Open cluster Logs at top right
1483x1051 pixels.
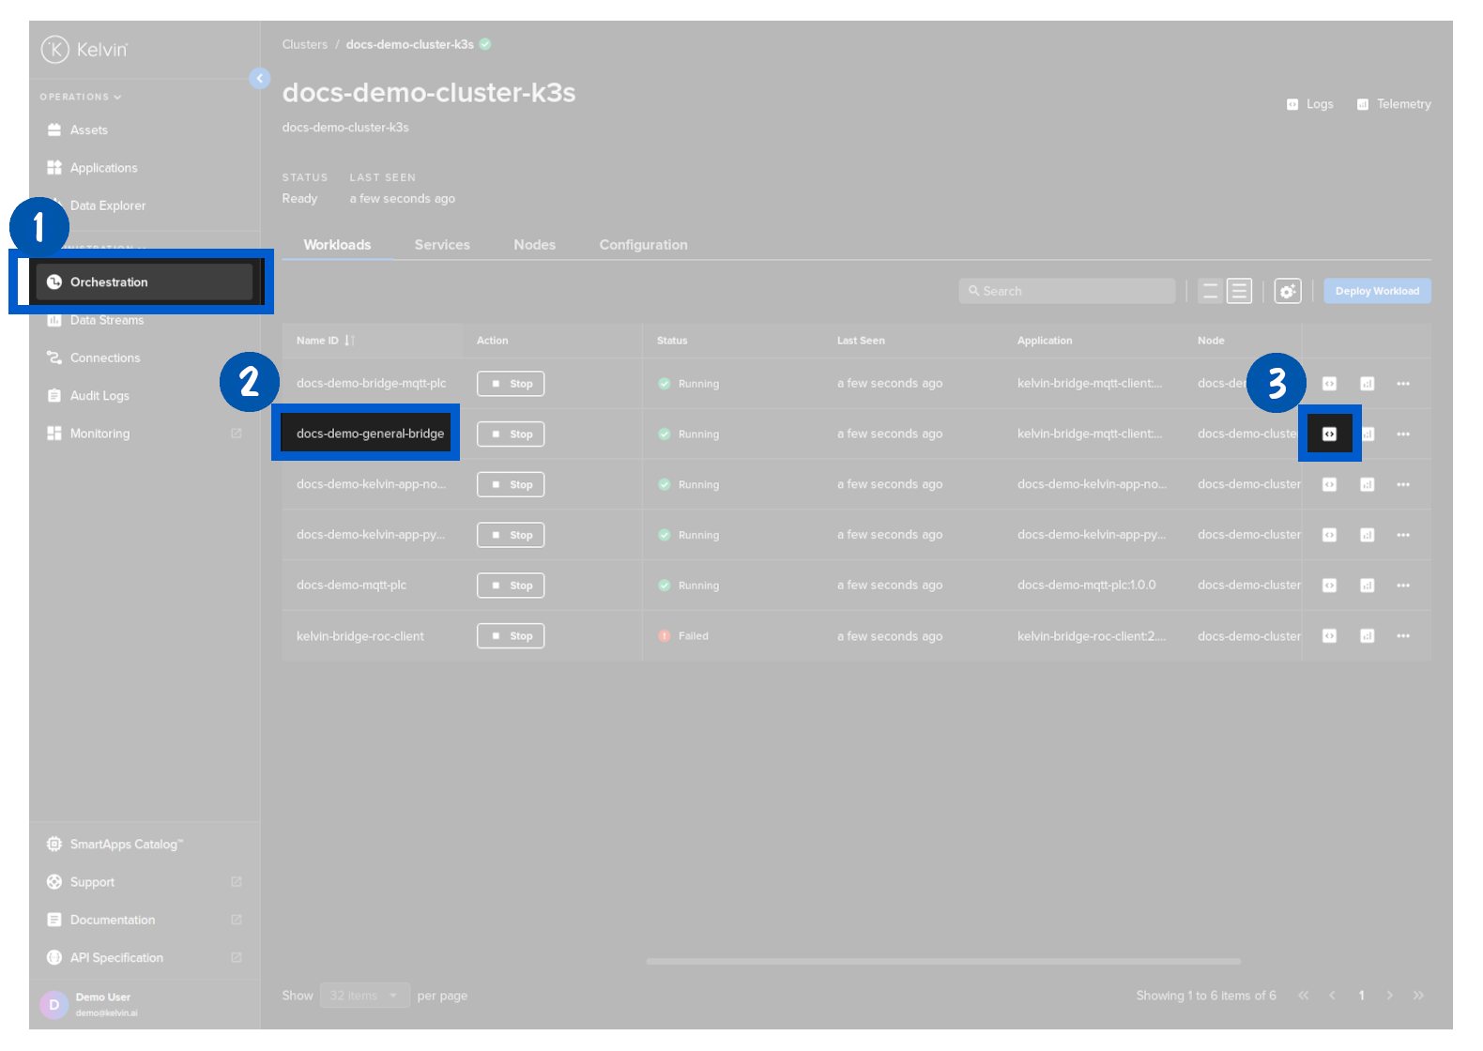(1309, 104)
